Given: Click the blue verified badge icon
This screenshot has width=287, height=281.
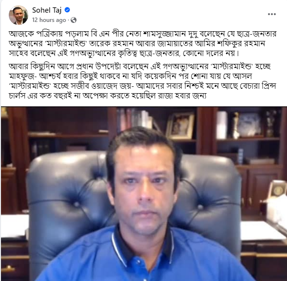Looking at the screenshot, I should click(x=67, y=10).
